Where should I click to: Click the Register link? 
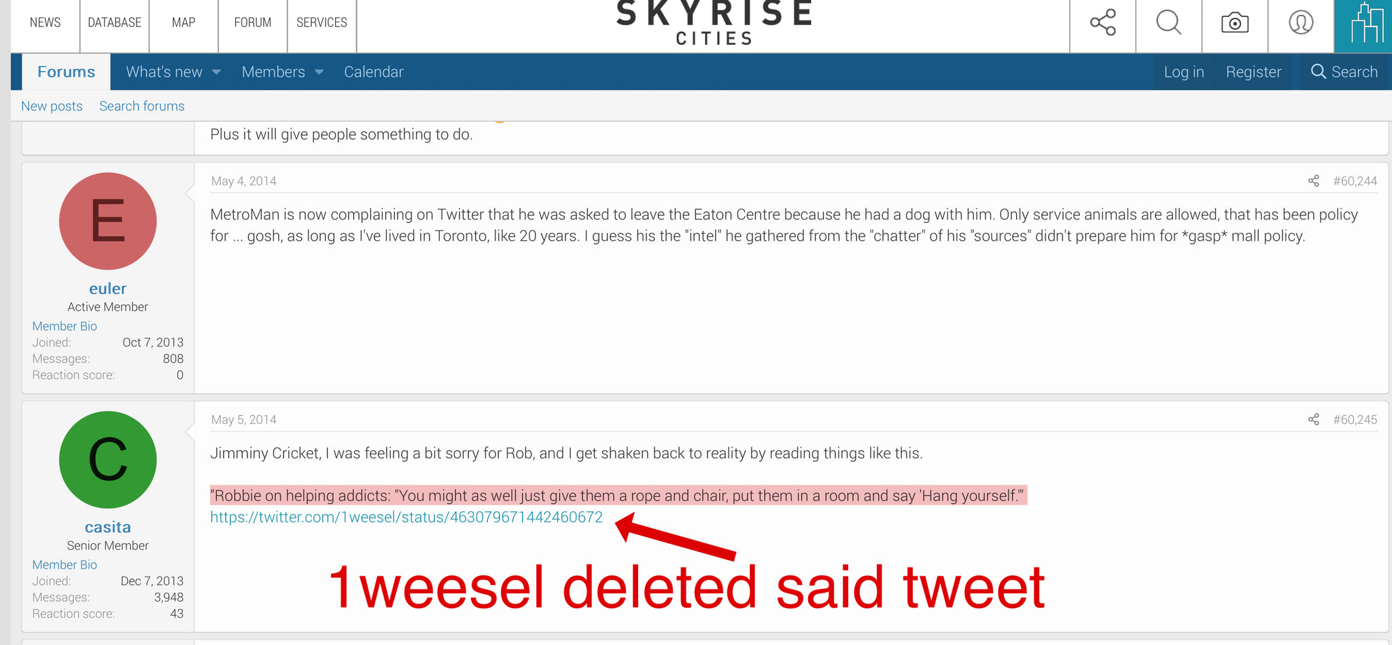point(1253,72)
